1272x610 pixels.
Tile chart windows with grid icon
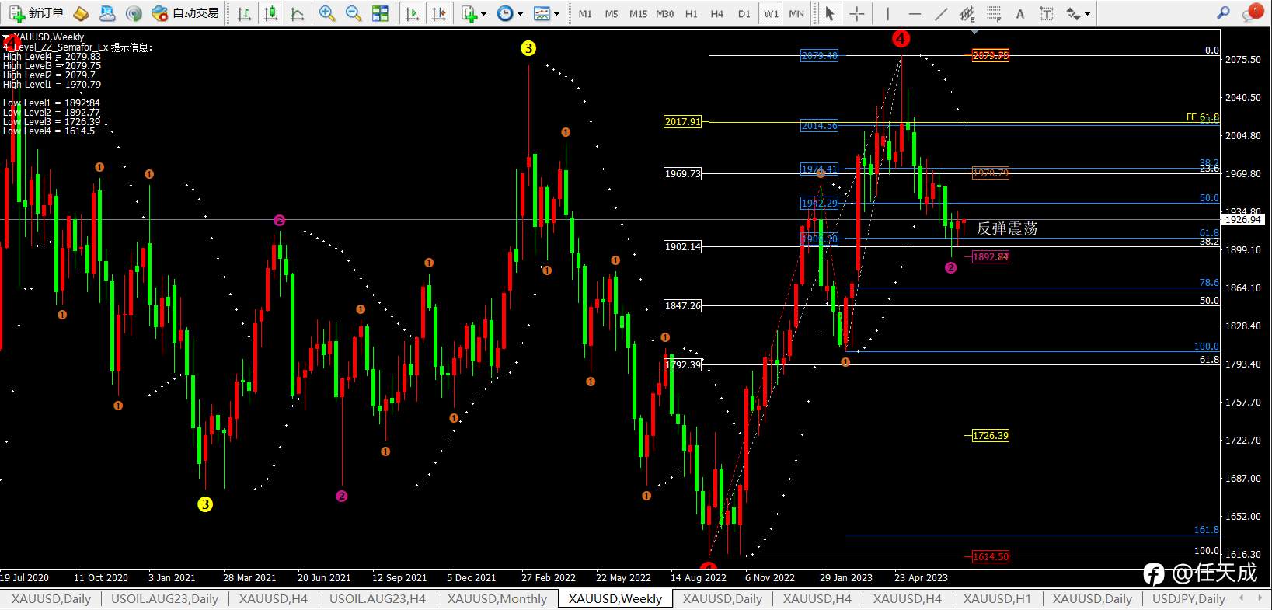tap(380, 13)
